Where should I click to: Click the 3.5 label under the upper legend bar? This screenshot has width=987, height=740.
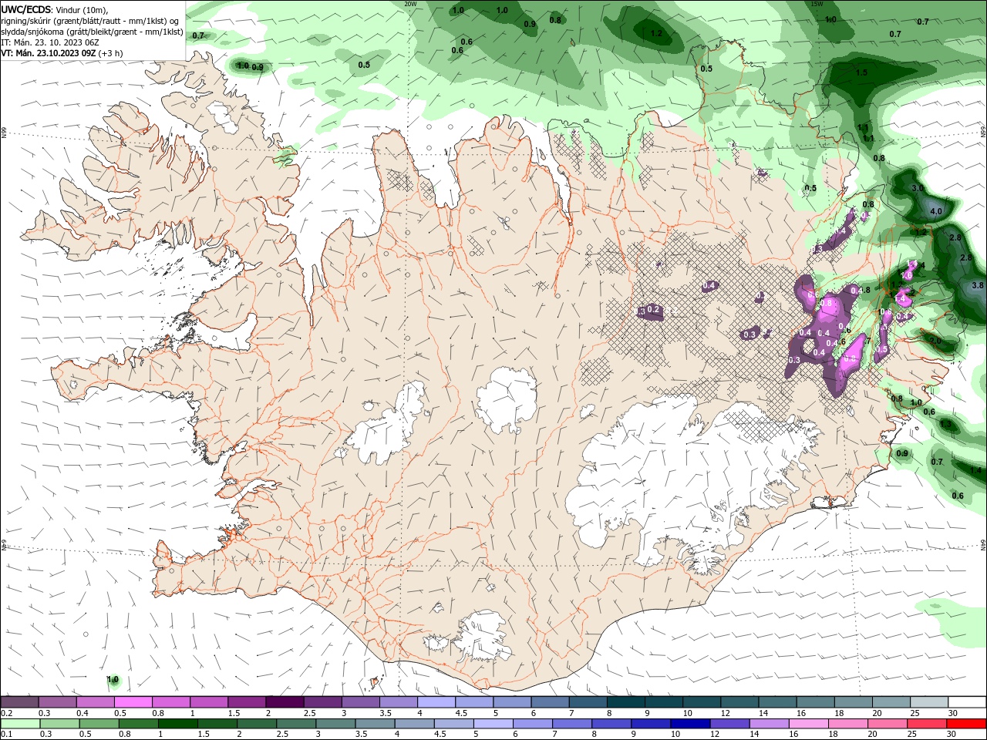click(x=385, y=713)
